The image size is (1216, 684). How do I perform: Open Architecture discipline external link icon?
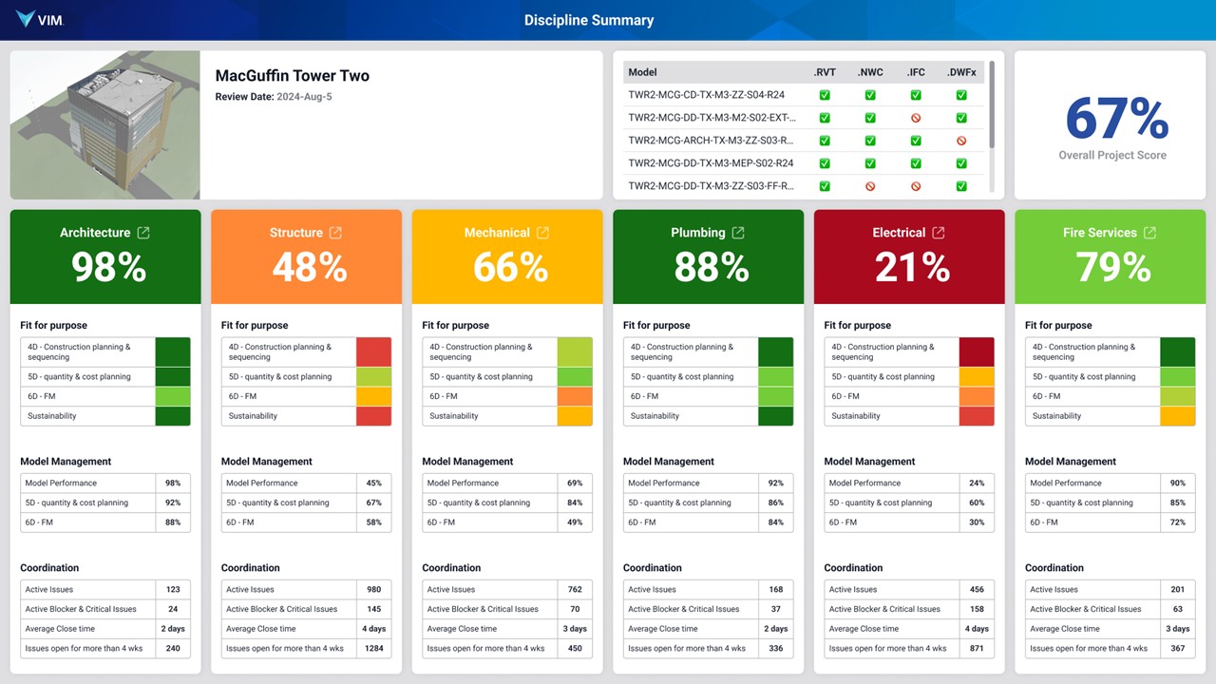coord(143,233)
